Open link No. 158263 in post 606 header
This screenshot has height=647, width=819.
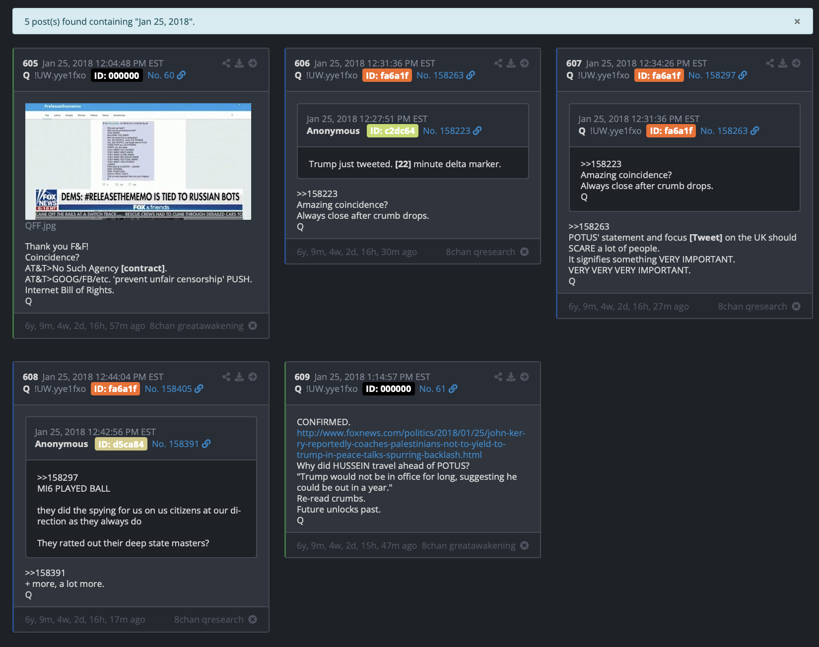tap(446, 75)
